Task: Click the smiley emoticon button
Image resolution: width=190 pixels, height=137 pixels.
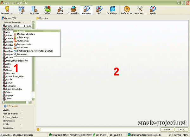Action: click(x=38, y=129)
